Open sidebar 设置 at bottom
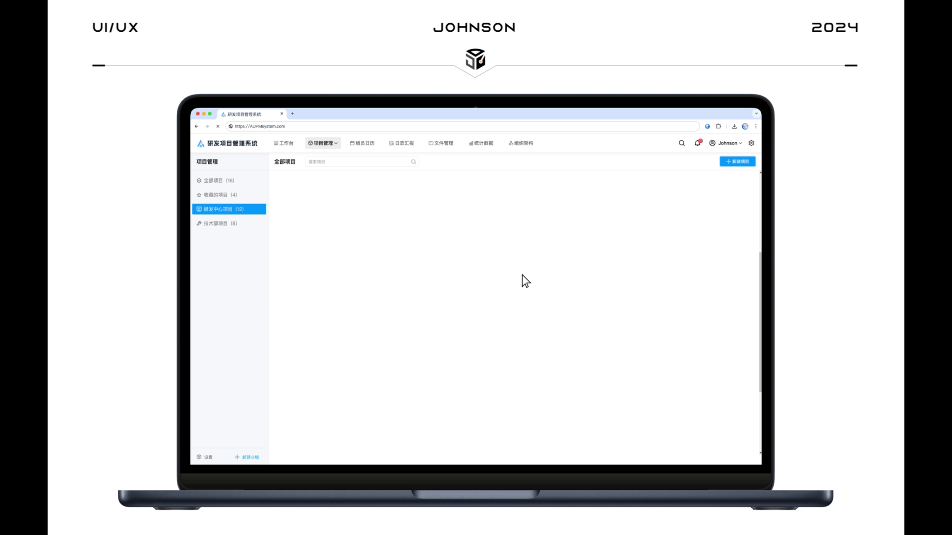Screen dimensions: 952x535 click(x=204, y=457)
